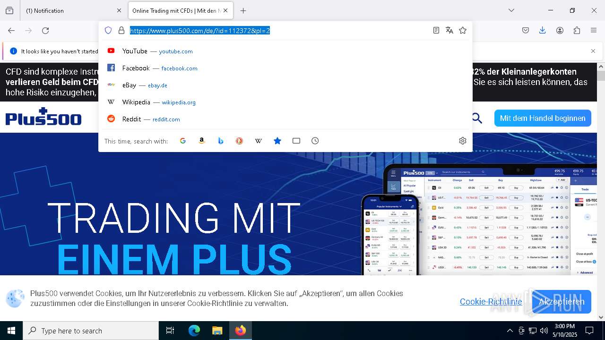The image size is (605, 340).
Task: Click Mit dem Handel beginnen button
Action: click(x=543, y=118)
